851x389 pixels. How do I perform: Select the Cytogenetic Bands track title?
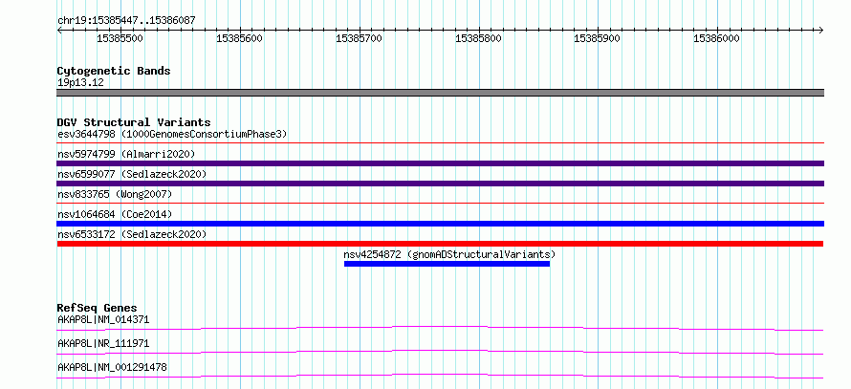(114, 71)
